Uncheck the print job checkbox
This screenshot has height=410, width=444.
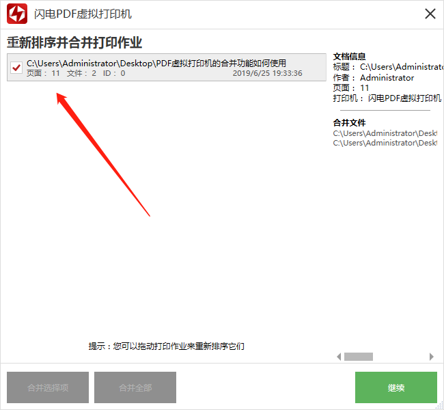point(16,68)
